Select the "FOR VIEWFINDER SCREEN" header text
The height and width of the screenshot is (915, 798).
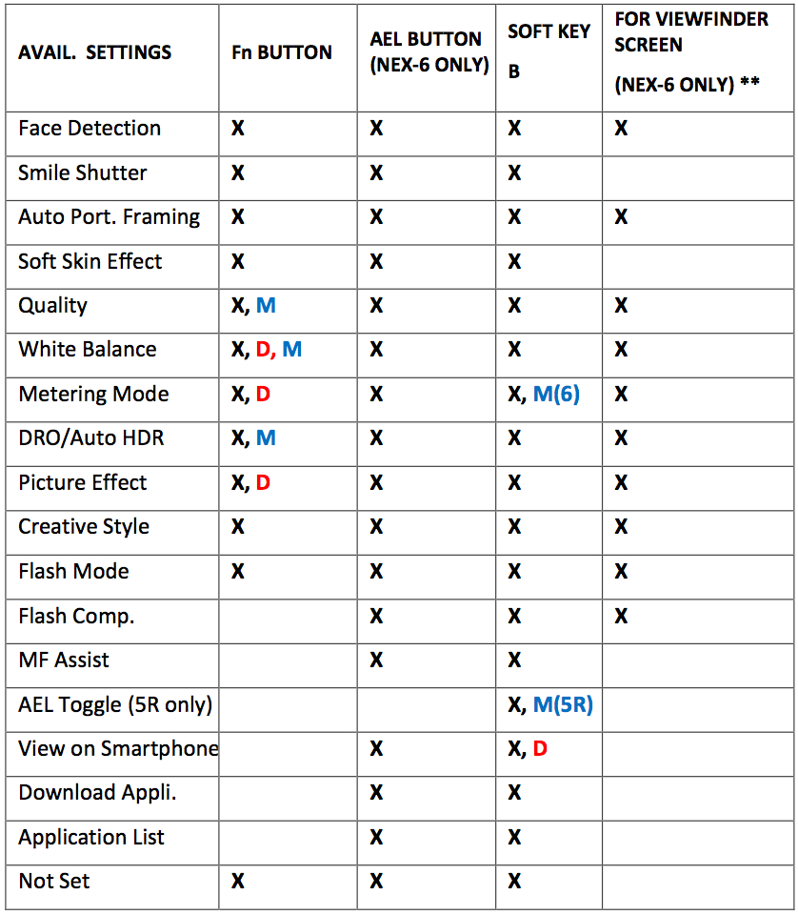point(691,31)
